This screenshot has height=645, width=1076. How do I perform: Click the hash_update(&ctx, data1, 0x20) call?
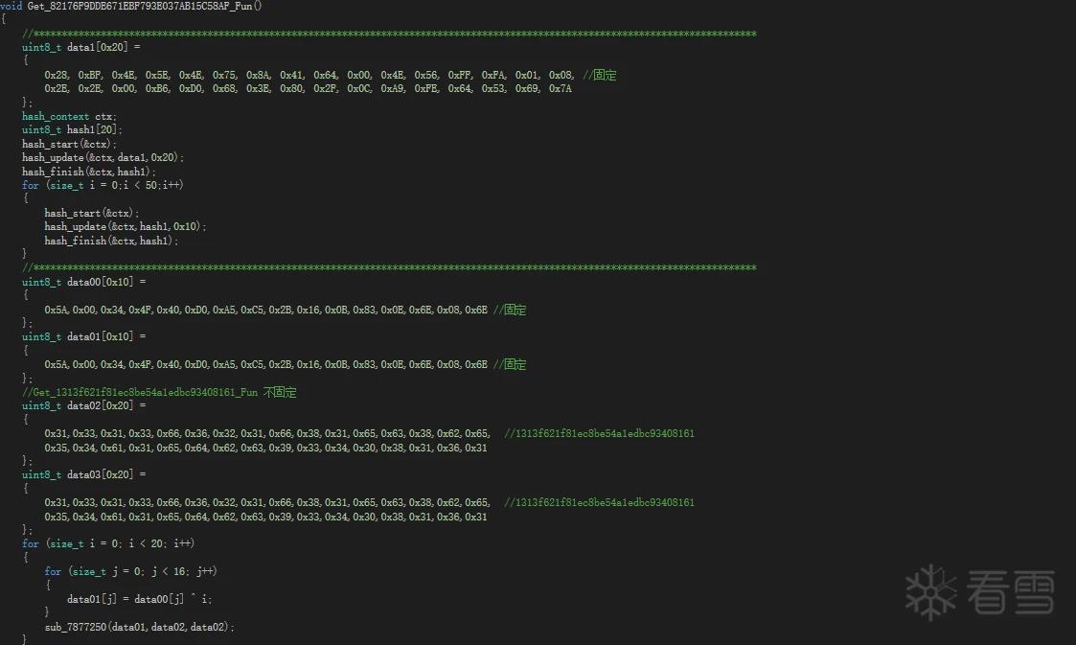pos(103,158)
